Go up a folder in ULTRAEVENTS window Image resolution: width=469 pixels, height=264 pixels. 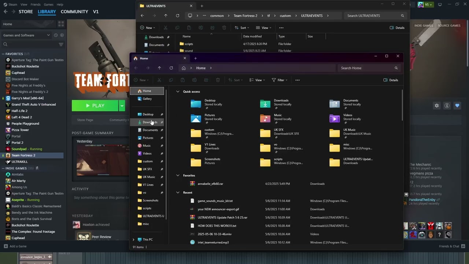(x=166, y=16)
